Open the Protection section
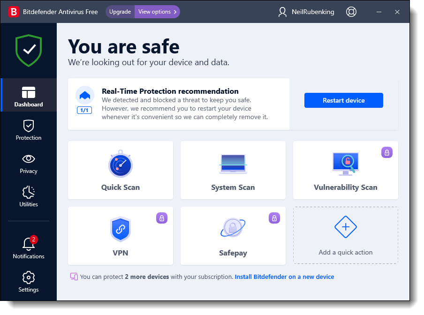The image size is (424, 315). (29, 130)
